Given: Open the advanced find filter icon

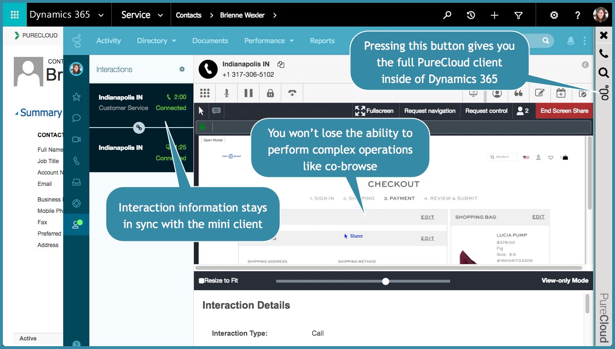Looking at the screenshot, I should (519, 15).
